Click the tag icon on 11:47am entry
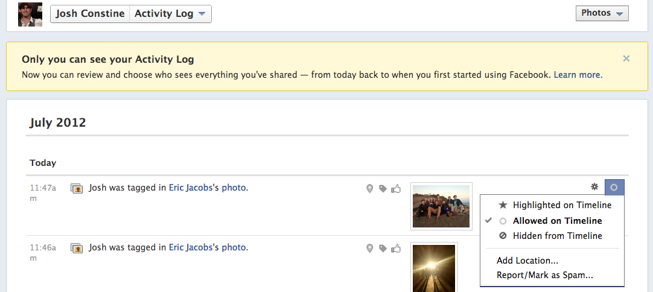The width and height of the screenshot is (653, 292). click(383, 189)
